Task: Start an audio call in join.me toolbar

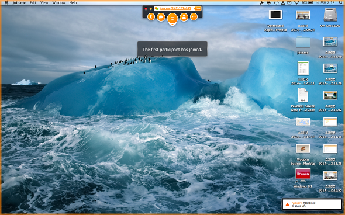Action: 151,17
